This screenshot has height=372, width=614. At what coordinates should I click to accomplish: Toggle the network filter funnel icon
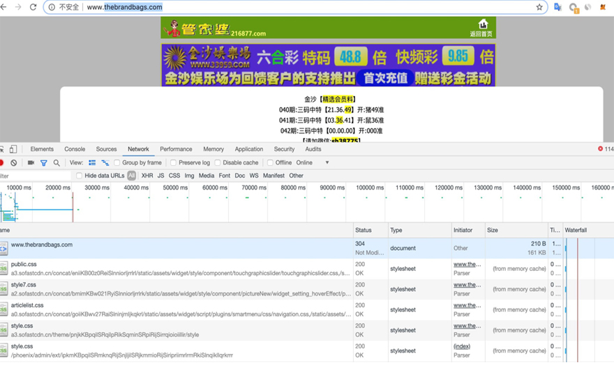tap(44, 162)
